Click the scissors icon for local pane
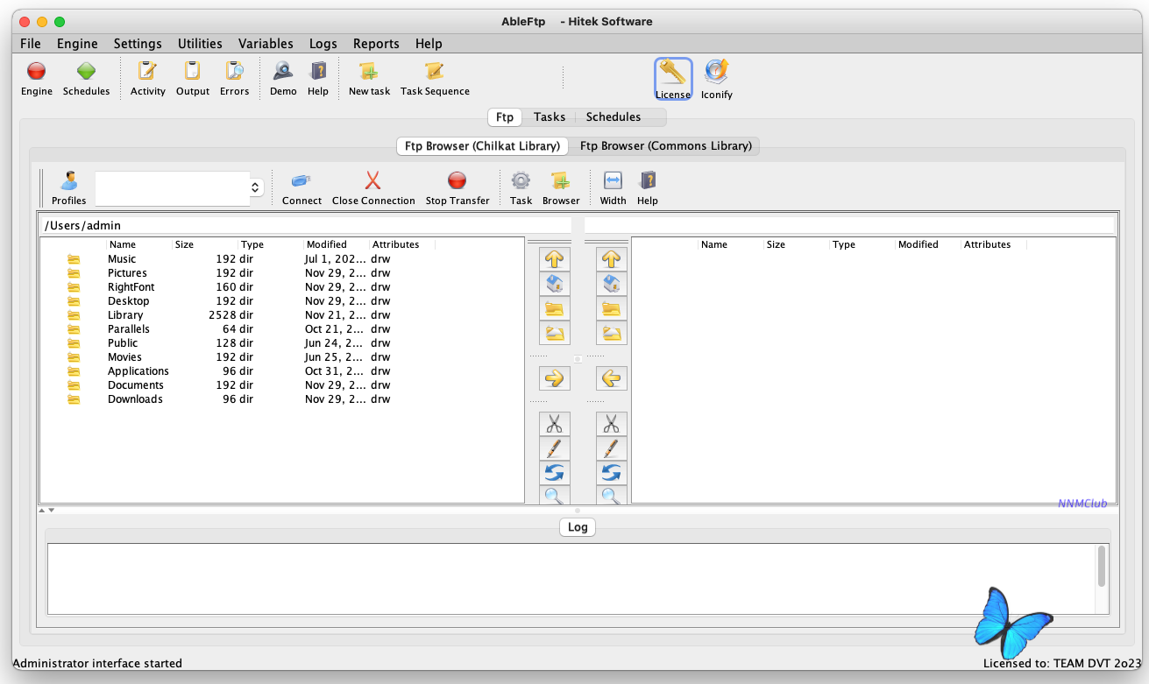The height and width of the screenshot is (684, 1149). pyautogui.click(x=554, y=424)
